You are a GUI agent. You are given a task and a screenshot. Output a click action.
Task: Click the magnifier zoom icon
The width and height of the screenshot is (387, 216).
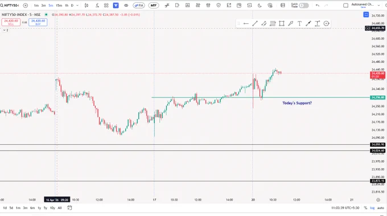[x=270, y=6]
